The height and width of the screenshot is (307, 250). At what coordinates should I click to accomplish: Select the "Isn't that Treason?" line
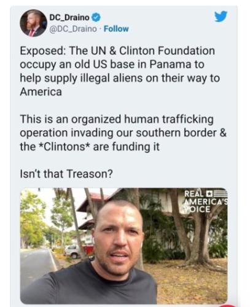coord(66,174)
